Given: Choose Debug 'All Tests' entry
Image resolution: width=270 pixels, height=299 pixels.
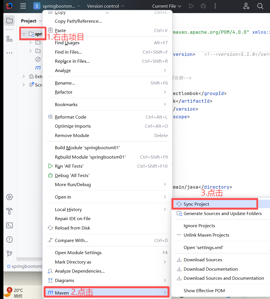Looking at the screenshot, I should click(x=107, y=175).
